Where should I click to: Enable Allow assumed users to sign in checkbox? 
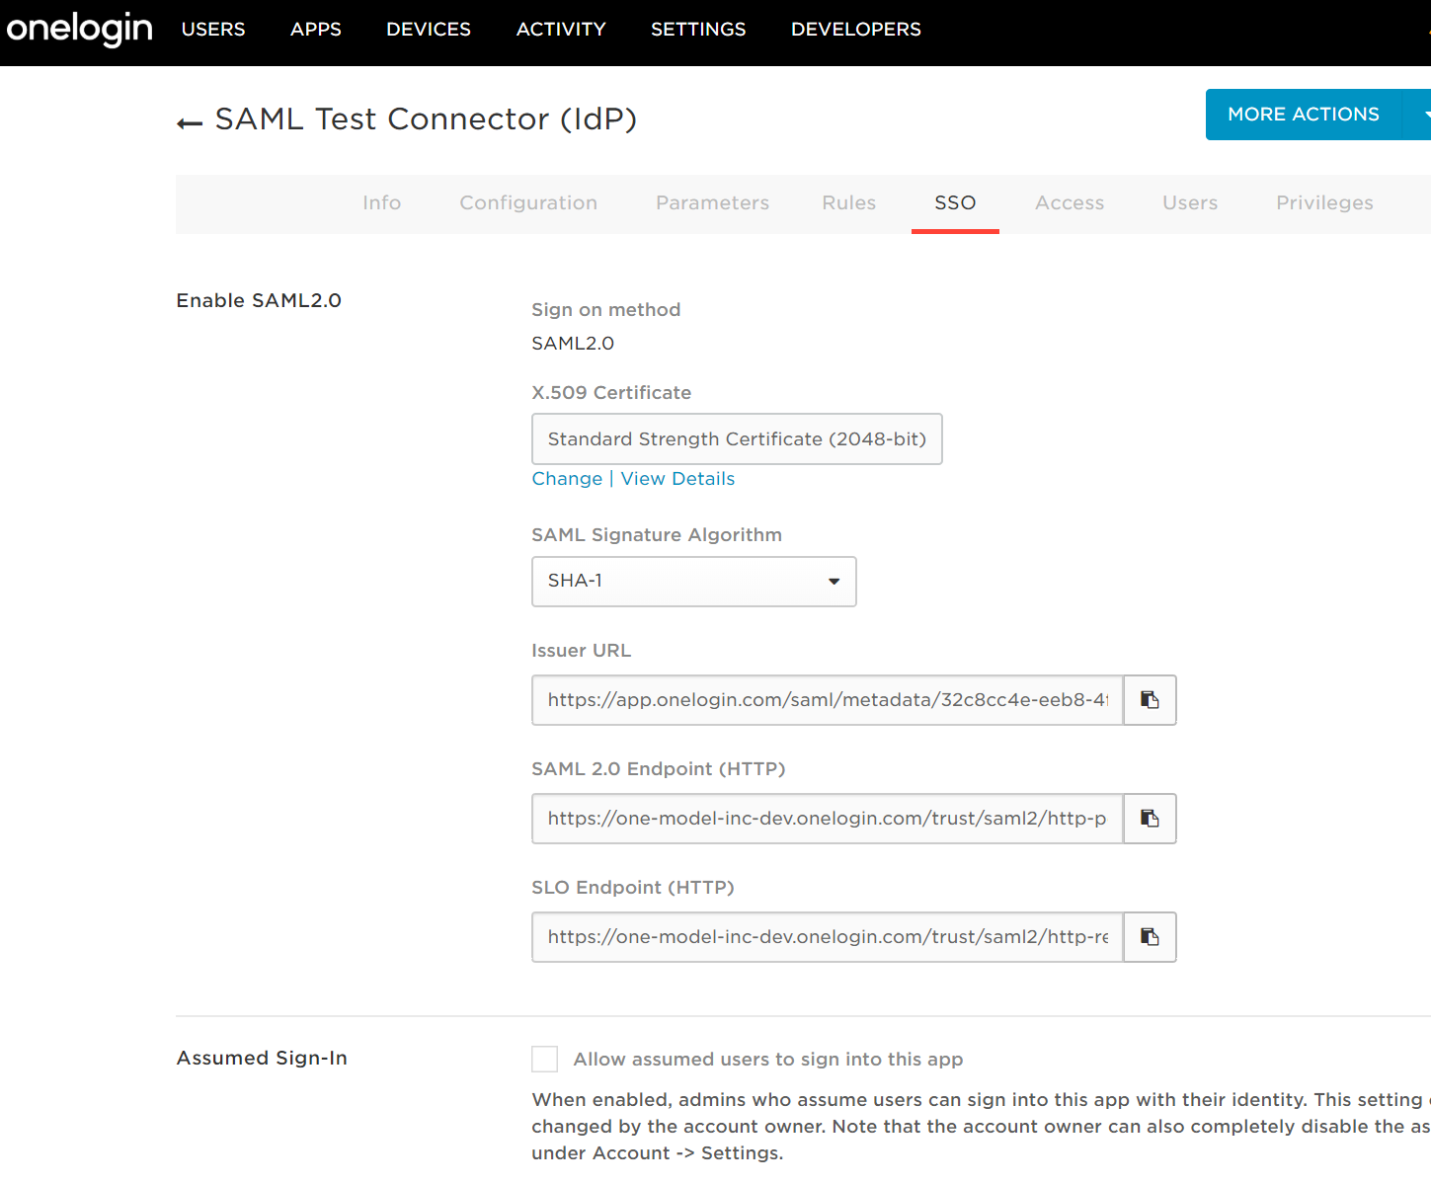pos(544,1059)
